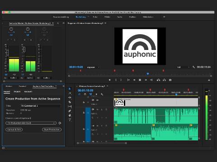Open Program monitor panel menu

coord(105,23)
